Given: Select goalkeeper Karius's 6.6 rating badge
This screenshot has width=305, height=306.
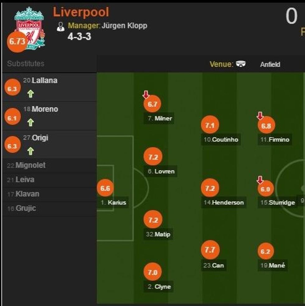Looking at the screenshot, I should tap(105, 188).
